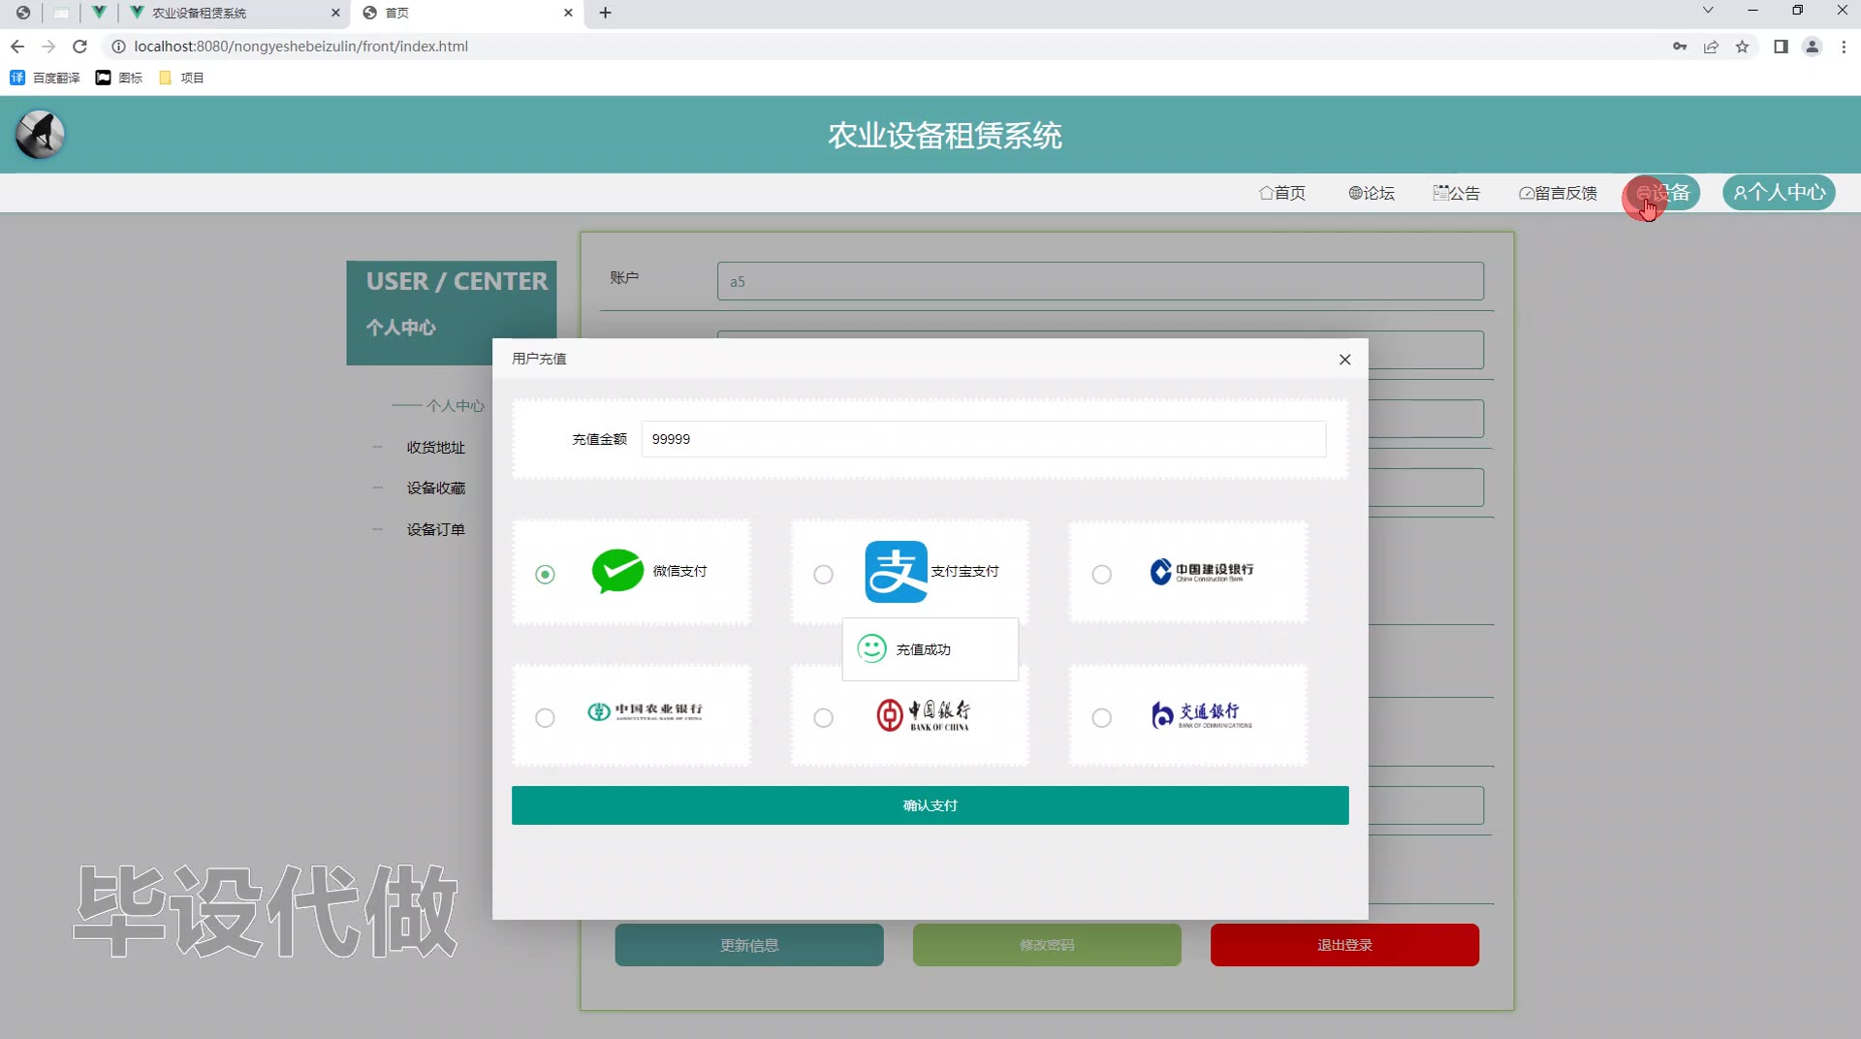Go back with the browser back arrow
The image size is (1861, 1039).
click(17, 47)
